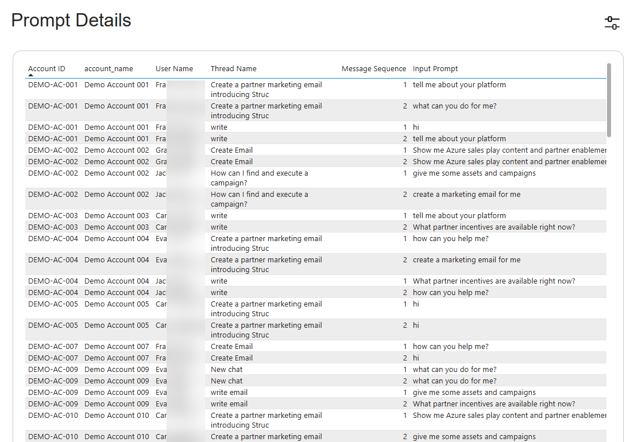
Task: Click 'Demo Account 003' in the 'tell me about your platform' row
Action: pos(117,216)
